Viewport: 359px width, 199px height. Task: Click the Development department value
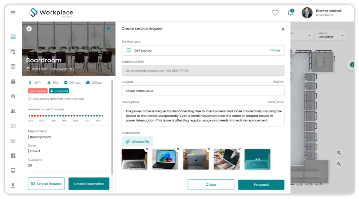40,137
